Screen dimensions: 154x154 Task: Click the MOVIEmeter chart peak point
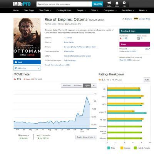point(87,97)
